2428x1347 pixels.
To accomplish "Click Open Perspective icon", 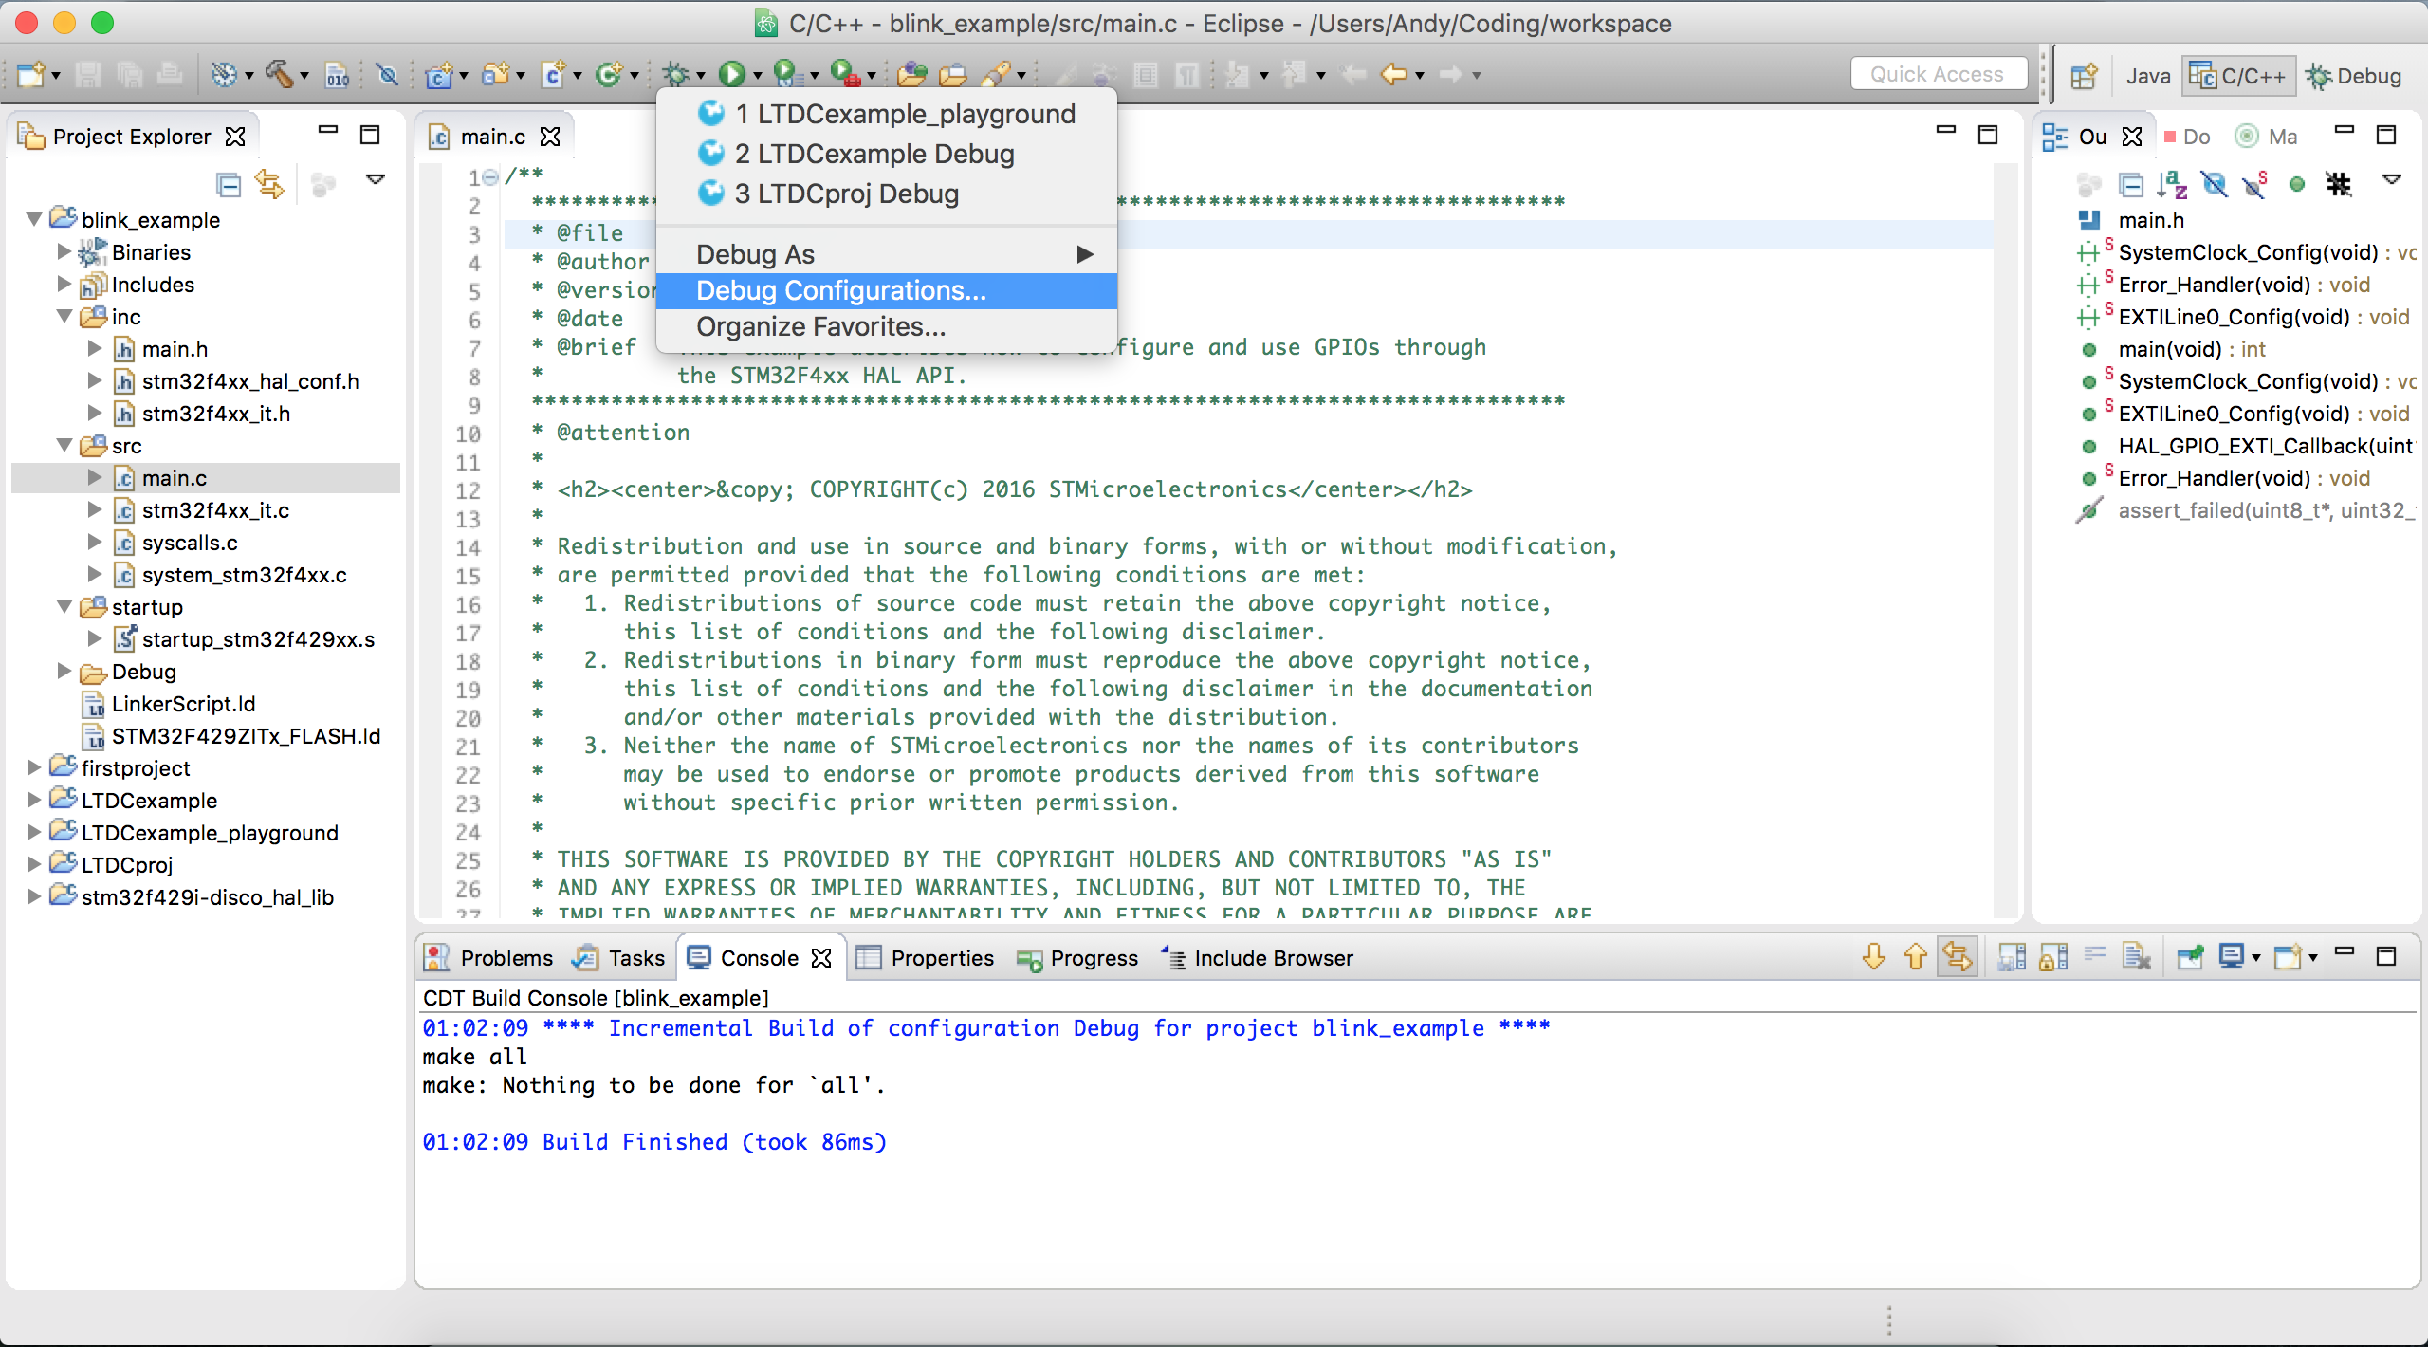I will point(2084,76).
